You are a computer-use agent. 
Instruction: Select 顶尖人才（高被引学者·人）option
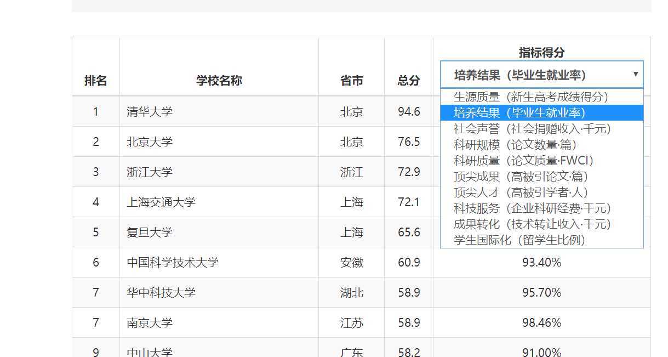(541, 192)
